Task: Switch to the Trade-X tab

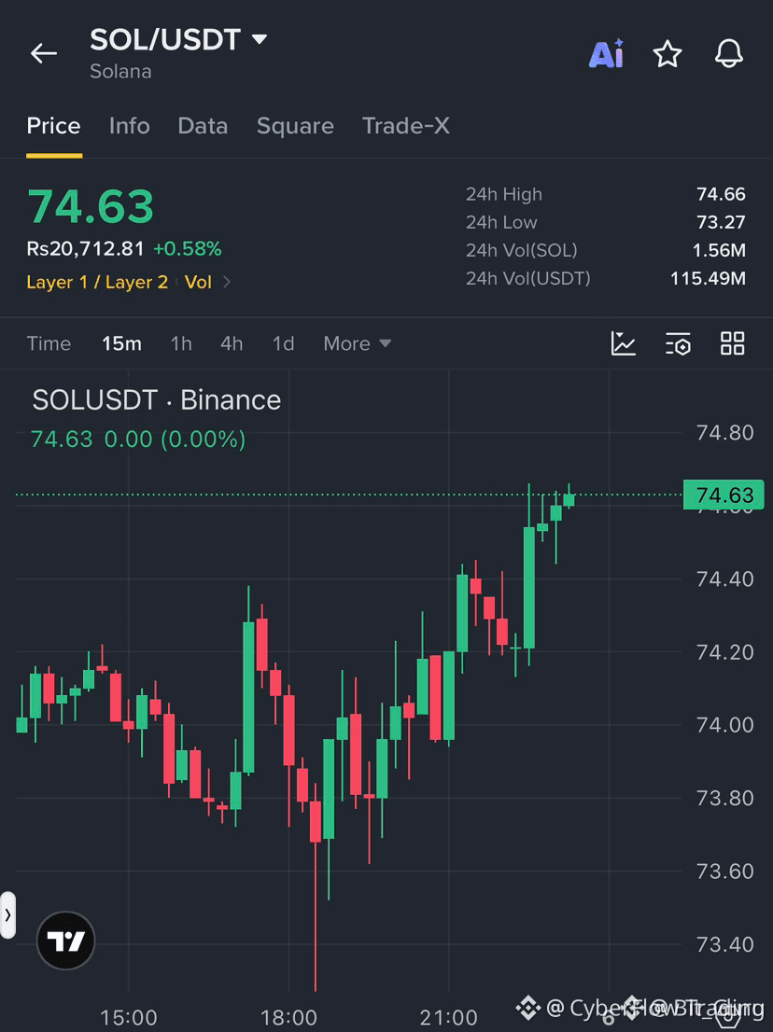Action: pos(405,126)
